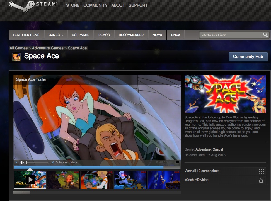271x201 pixels.
Task: Open the Software tab
Action: pyautogui.click(x=81, y=35)
